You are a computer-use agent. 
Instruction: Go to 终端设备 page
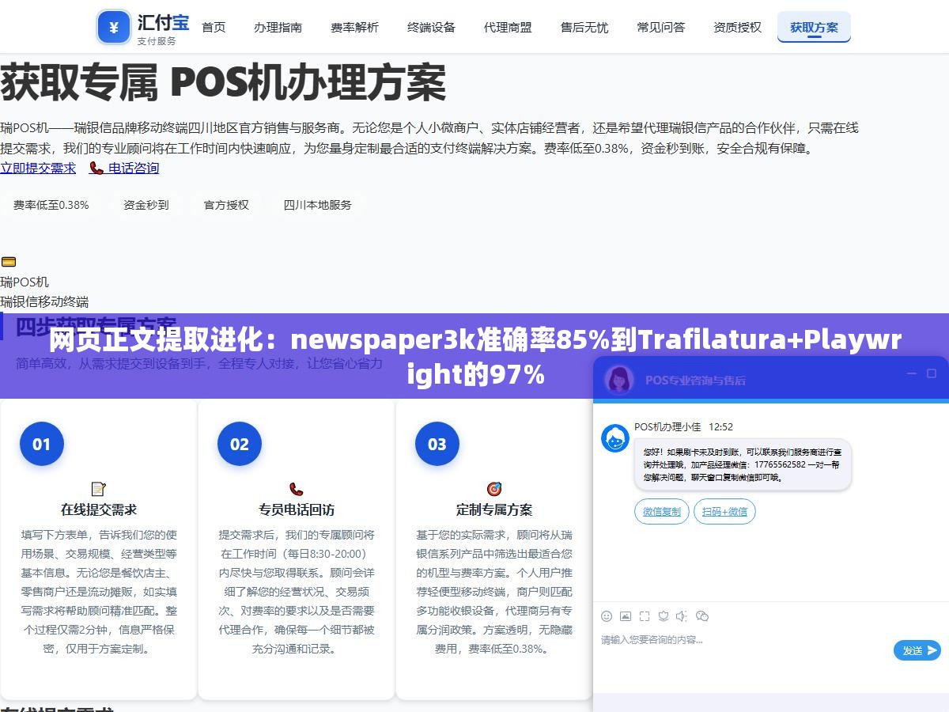tap(431, 27)
